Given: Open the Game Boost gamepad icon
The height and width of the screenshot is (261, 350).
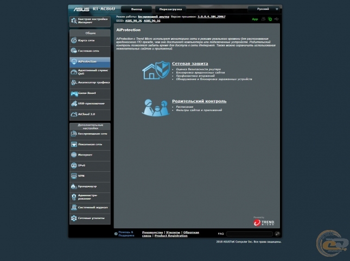Looking at the screenshot, I should point(74,94).
